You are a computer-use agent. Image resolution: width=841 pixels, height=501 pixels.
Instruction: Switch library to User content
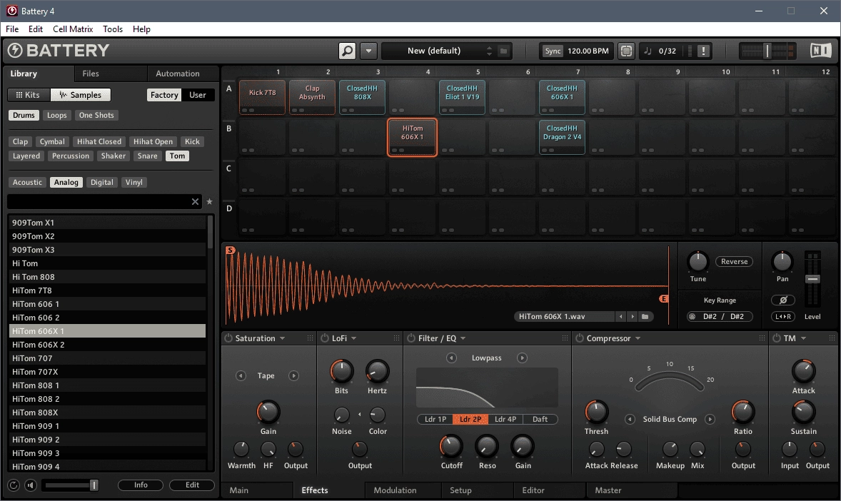197,95
